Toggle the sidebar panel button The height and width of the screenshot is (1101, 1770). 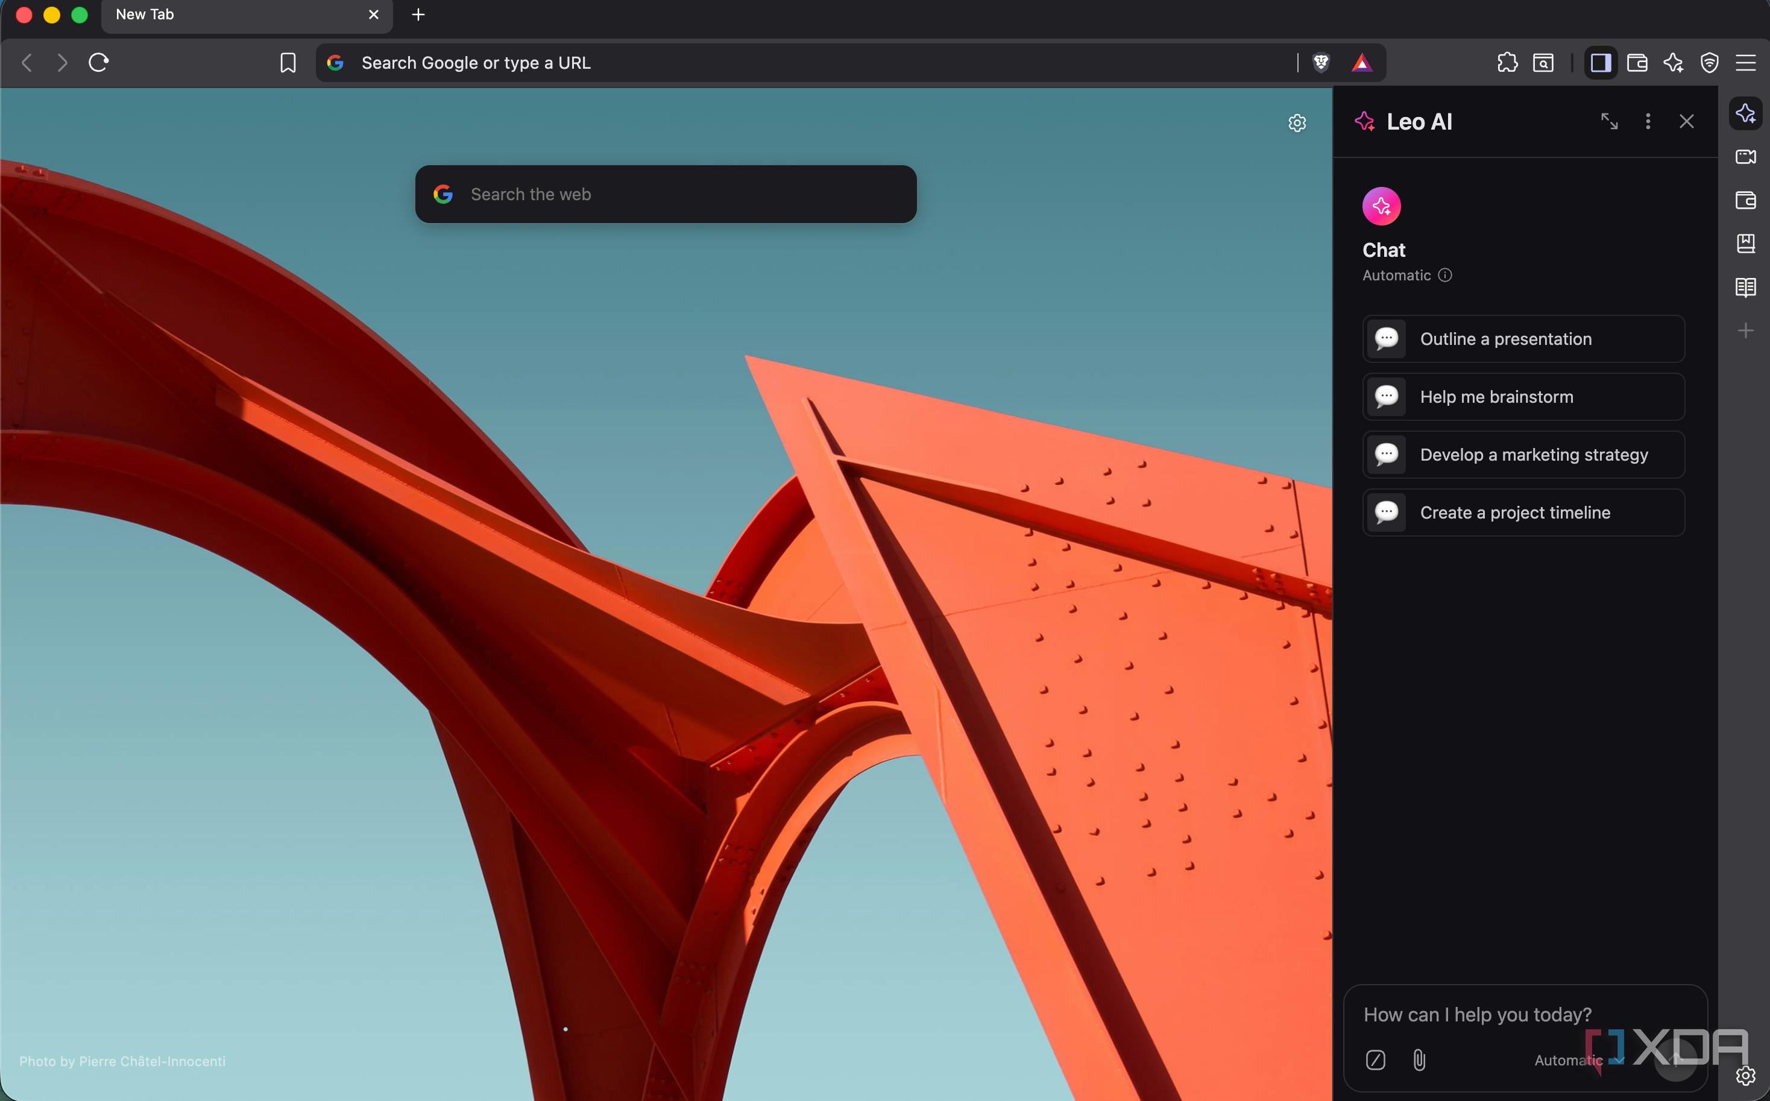[1601, 63]
